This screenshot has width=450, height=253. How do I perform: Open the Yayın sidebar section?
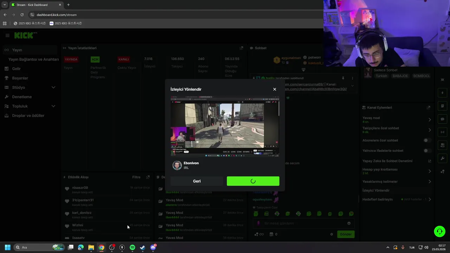[29, 50]
